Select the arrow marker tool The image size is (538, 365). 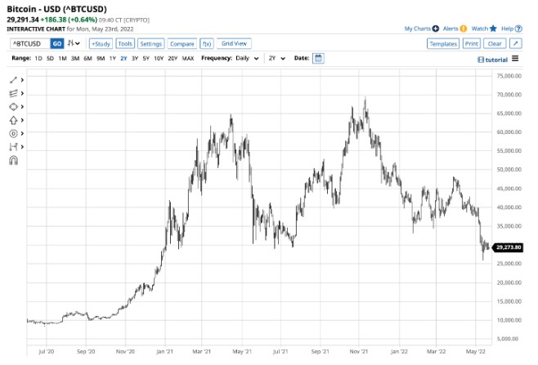coord(13,120)
